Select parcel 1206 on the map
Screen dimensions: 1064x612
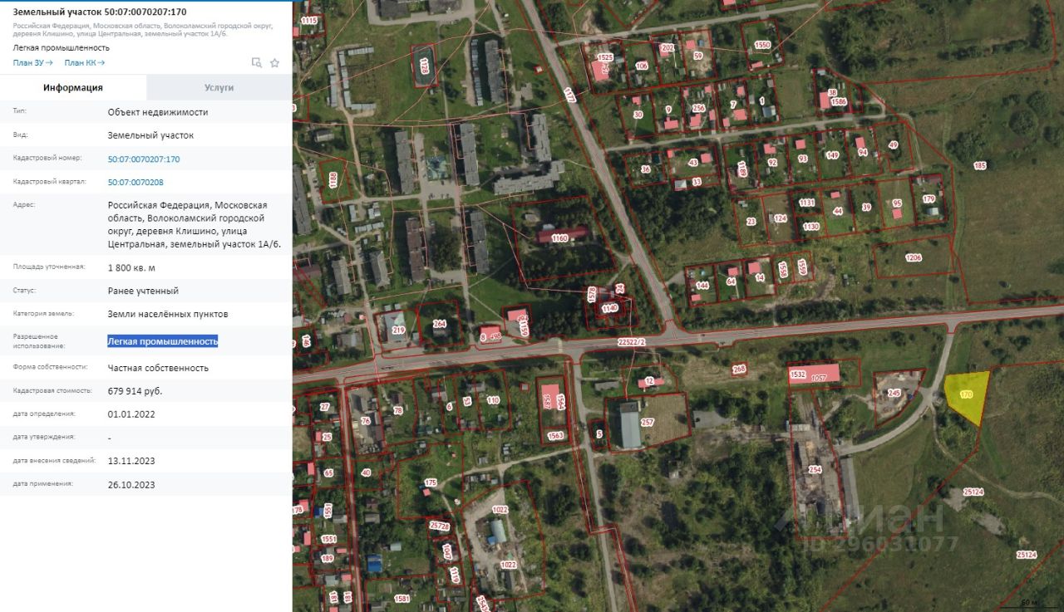[x=914, y=257]
